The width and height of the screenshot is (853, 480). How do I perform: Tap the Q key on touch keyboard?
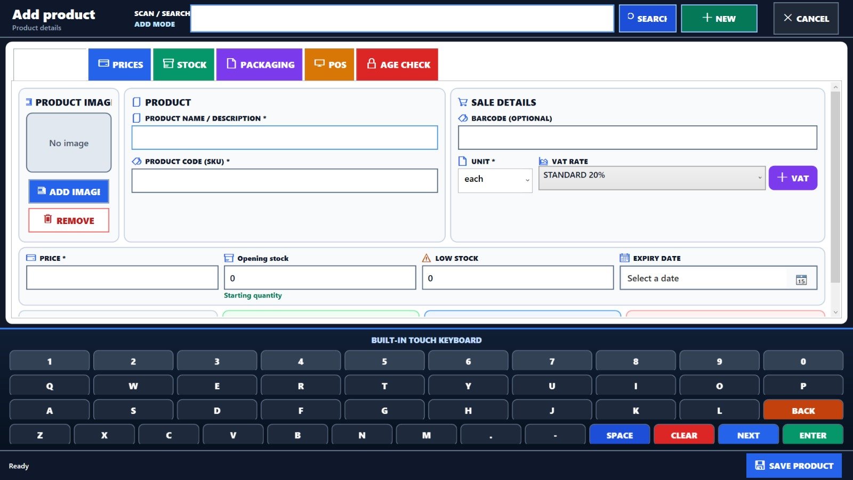(x=50, y=386)
